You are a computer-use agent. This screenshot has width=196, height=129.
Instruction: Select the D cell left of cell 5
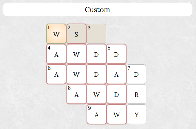96,54
